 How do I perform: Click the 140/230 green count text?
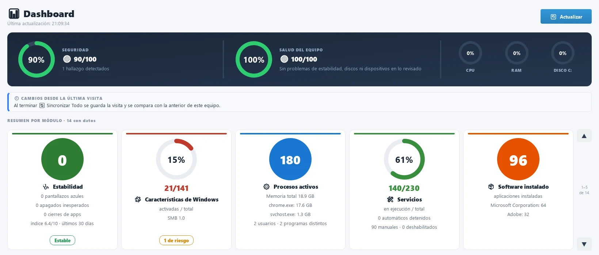pyautogui.click(x=404, y=188)
